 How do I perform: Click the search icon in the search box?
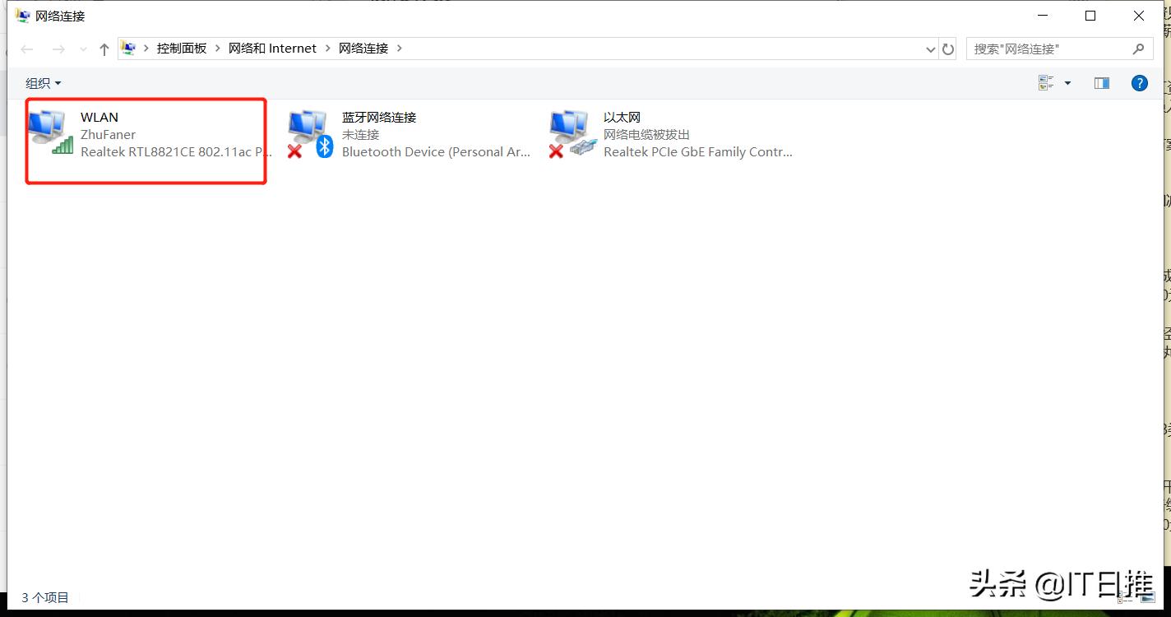coord(1139,49)
